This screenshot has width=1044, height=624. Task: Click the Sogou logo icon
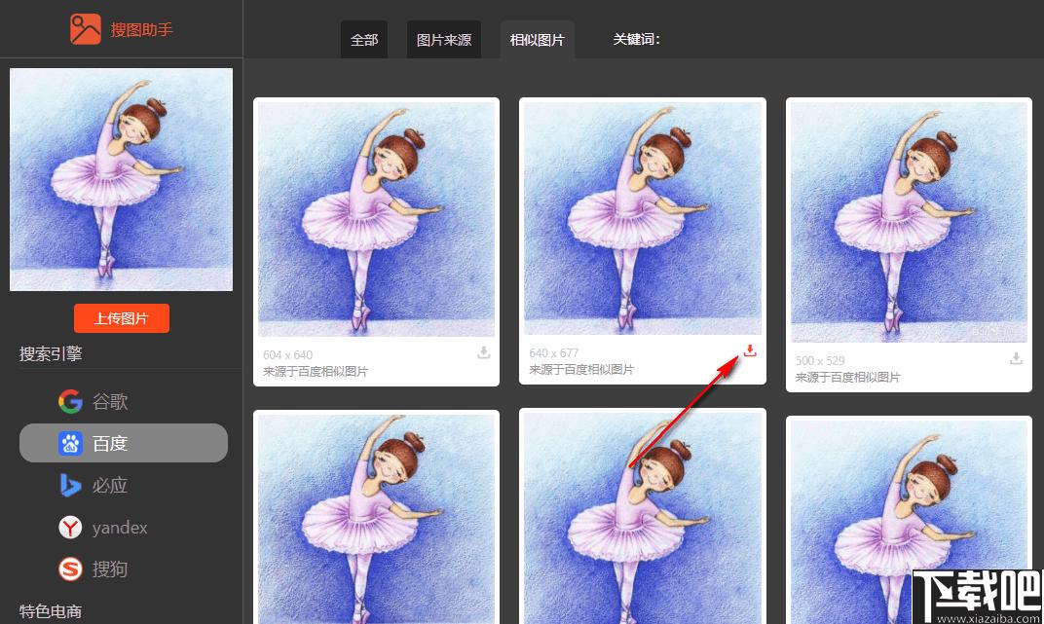pyautogui.click(x=70, y=569)
